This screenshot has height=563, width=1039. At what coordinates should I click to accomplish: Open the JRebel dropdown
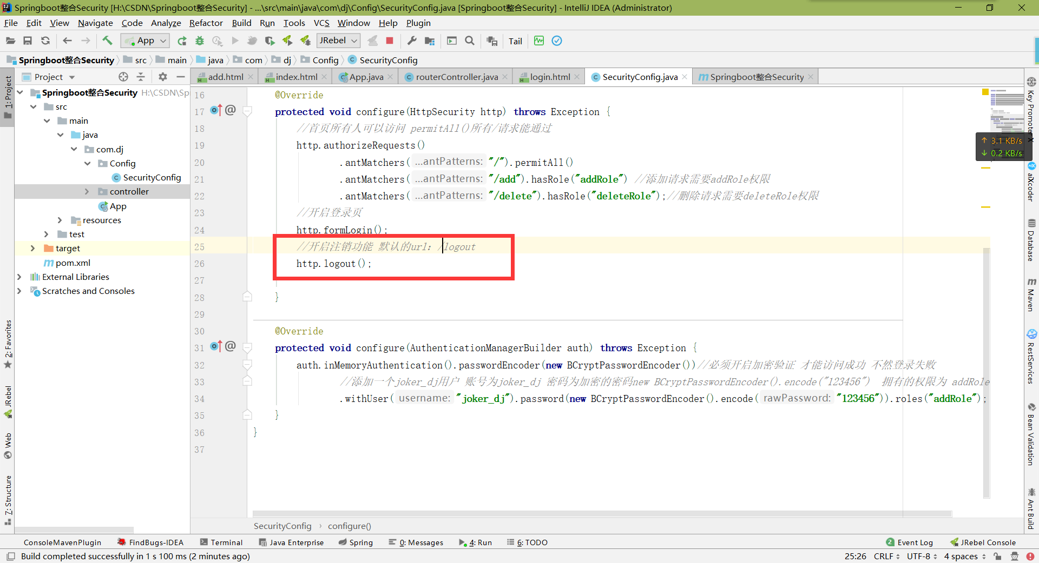(x=339, y=41)
